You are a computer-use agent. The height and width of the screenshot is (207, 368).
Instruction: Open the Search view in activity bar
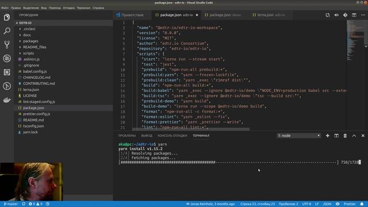click(7, 30)
